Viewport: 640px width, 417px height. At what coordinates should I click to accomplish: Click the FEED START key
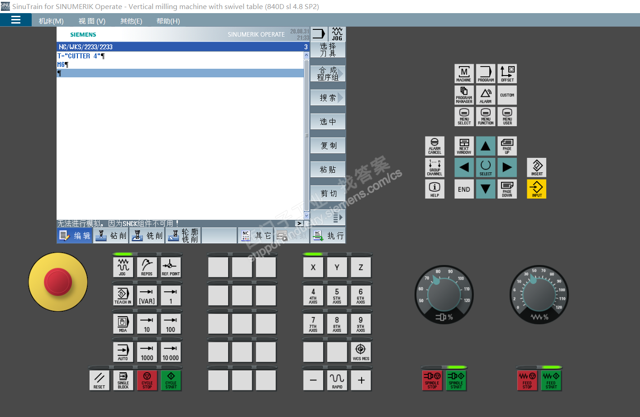[551, 380]
